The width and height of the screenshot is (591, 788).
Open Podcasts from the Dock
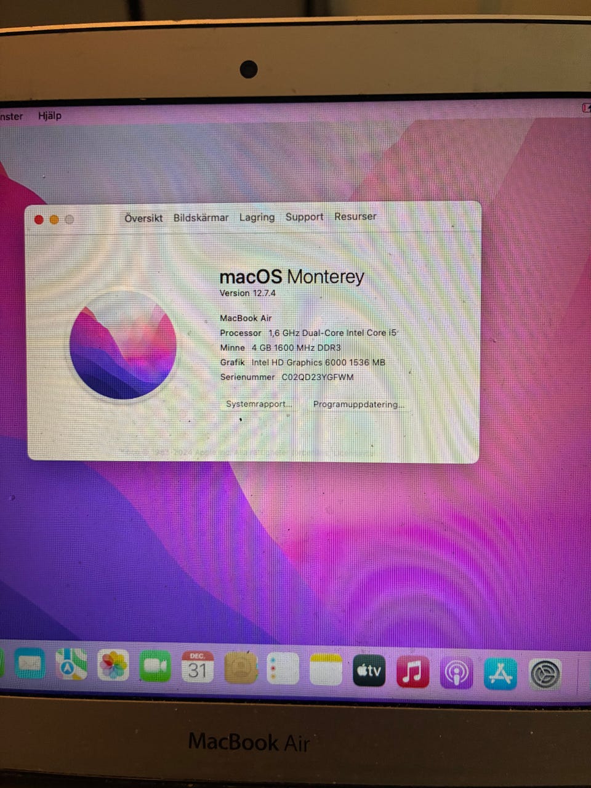pyautogui.click(x=456, y=673)
